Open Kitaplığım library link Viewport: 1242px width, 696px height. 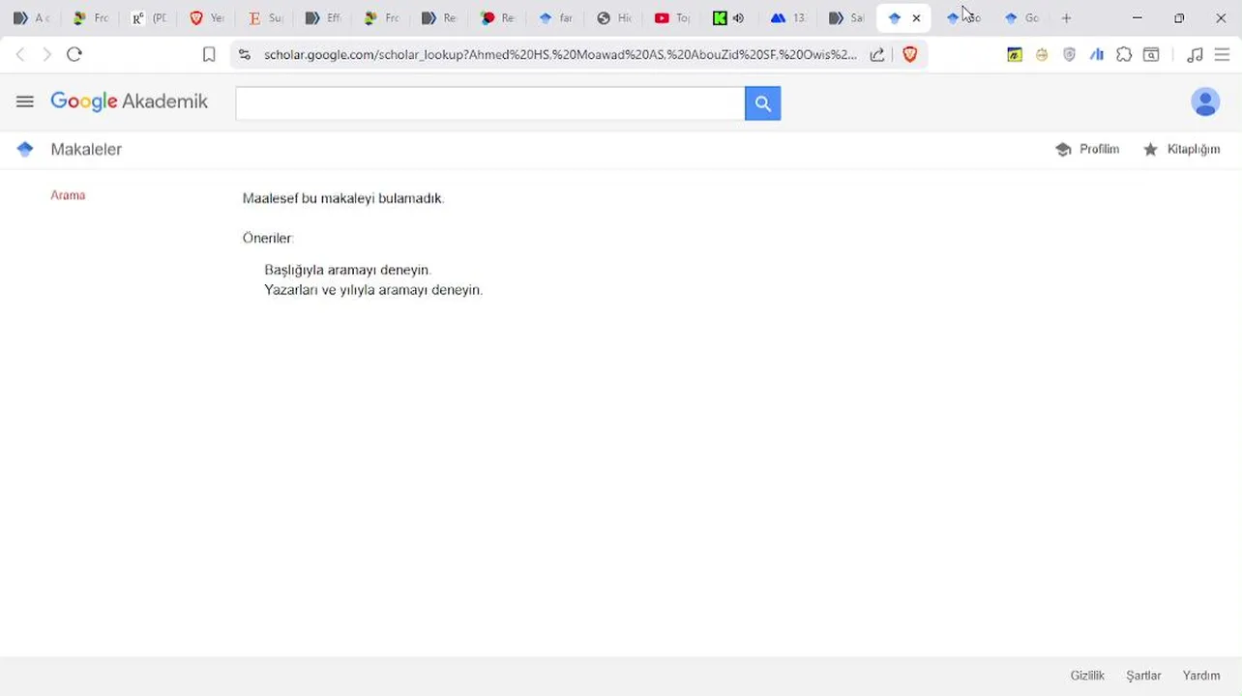(x=1182, y=149)
